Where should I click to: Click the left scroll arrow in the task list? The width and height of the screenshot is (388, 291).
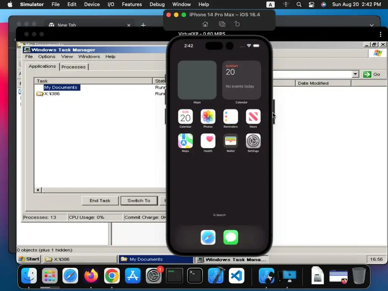pos(38,190)
